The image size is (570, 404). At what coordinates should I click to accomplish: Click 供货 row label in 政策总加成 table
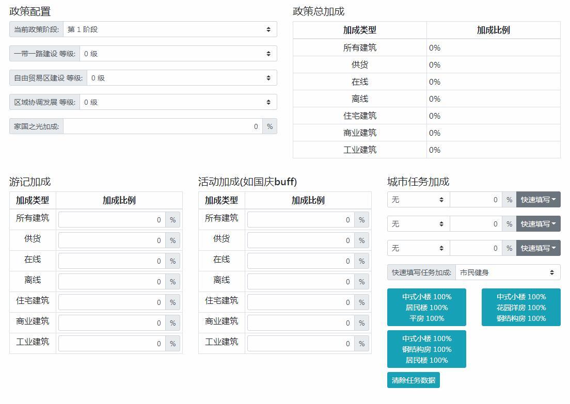tap(360, 64)
